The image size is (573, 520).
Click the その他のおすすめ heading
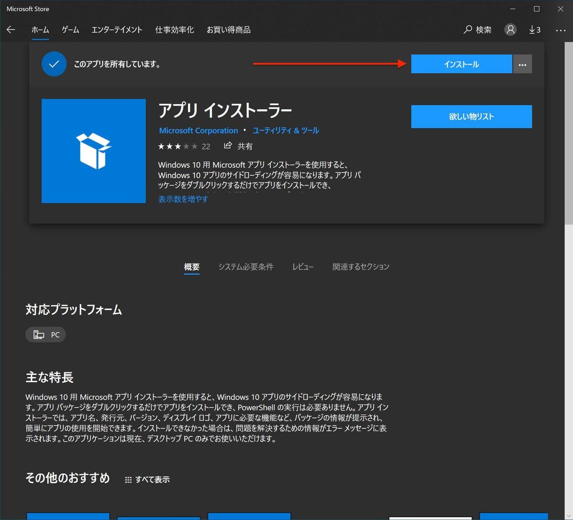[x=68, y=478]
